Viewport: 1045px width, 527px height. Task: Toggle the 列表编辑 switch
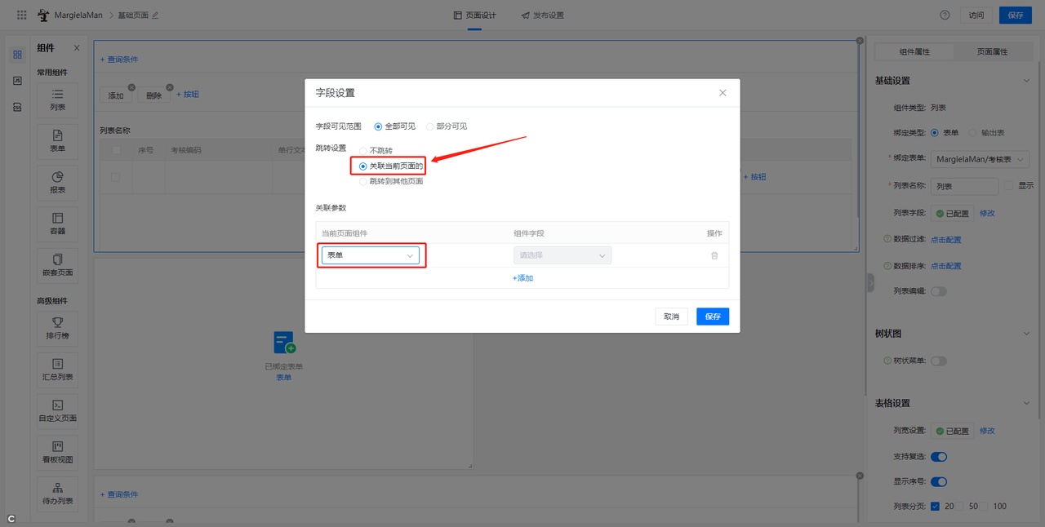(938, 291)
